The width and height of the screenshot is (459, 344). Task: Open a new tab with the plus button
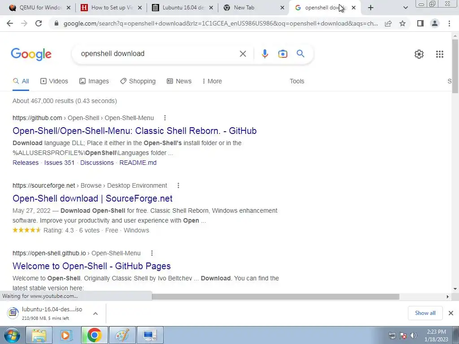pyautogui.click(x=371, y=8)
